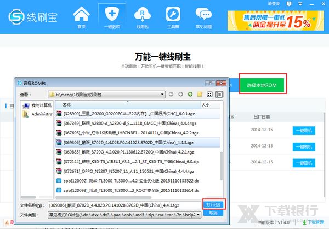
Task: Click the 打开(O) button
Action: click(214, 204)
